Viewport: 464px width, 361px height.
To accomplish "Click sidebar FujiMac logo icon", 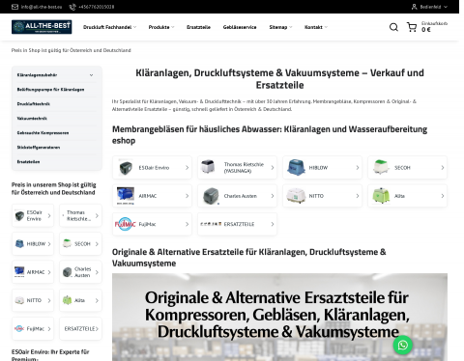I will tap(19, 328).
